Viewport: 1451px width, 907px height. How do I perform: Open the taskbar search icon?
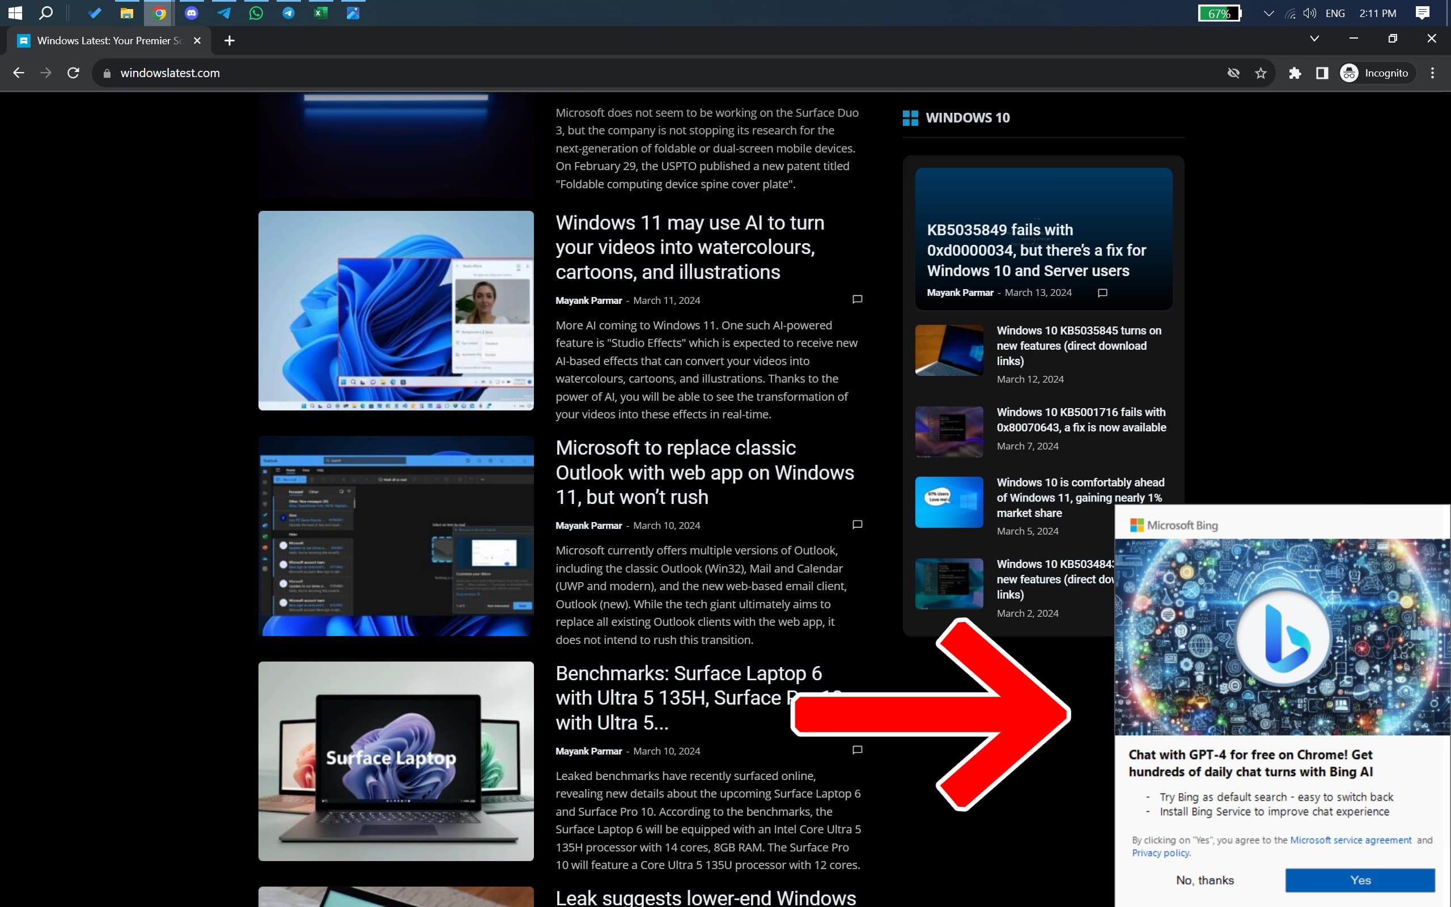point(45,12)
